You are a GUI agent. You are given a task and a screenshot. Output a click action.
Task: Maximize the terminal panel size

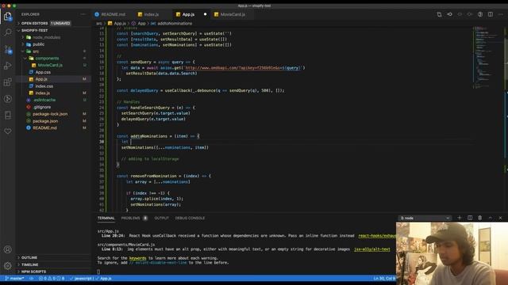[491, 218]
